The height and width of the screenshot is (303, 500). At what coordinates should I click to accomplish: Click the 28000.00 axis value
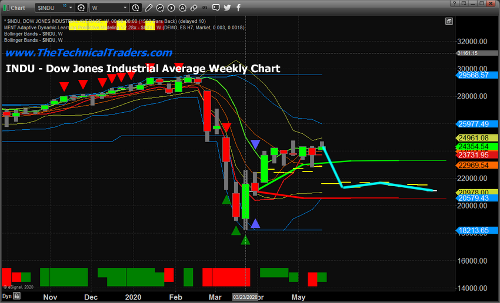click(x=472, y=96)
